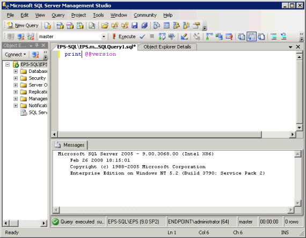Screen dimensions: 306x238
Task: Click the Analysis Services MDX Query icon
Action: (x=60, y=25)
